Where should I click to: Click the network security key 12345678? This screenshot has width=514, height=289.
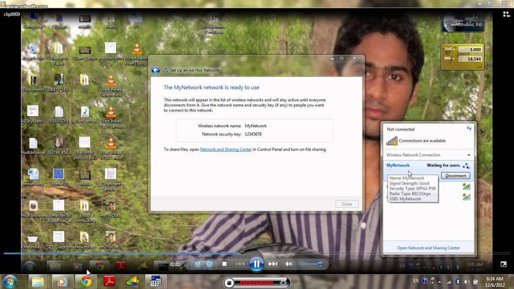pos(253,134)
